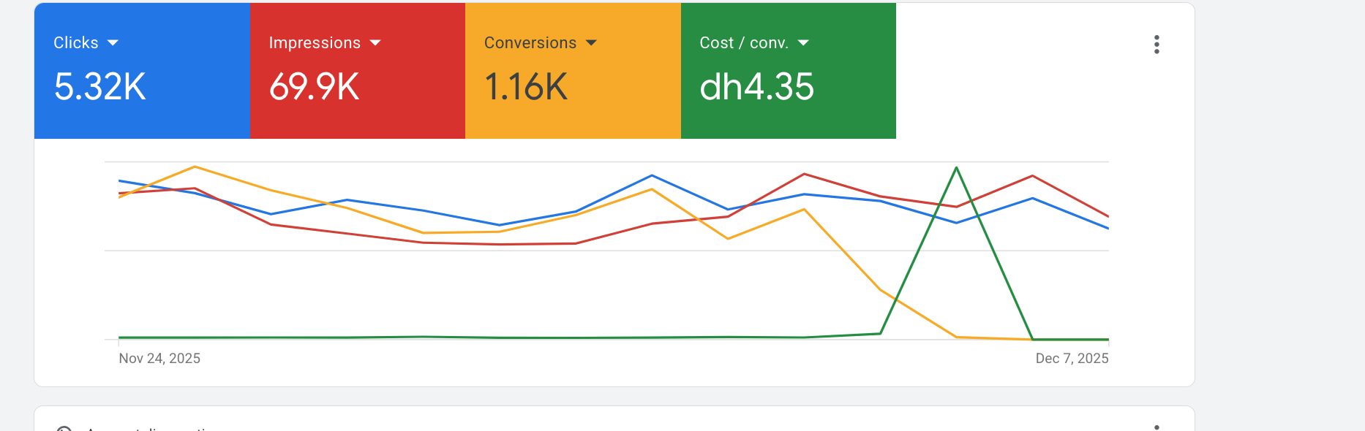Select the yellow Conversions 1.16K scorecard

(573, 71)
